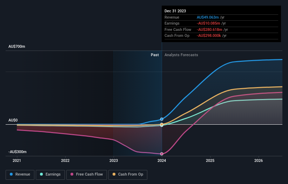Click the pink Free Cash Flow legend dot
The height and width of the screenshot is (184, 288).
pos(72,174)
